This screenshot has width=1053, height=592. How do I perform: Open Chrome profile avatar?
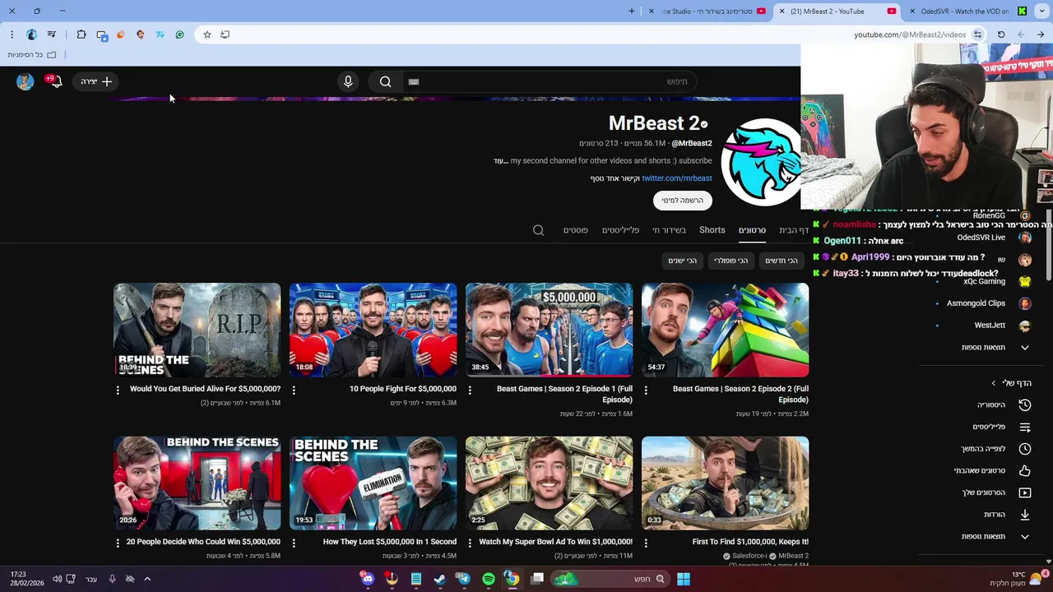[31, 35]
